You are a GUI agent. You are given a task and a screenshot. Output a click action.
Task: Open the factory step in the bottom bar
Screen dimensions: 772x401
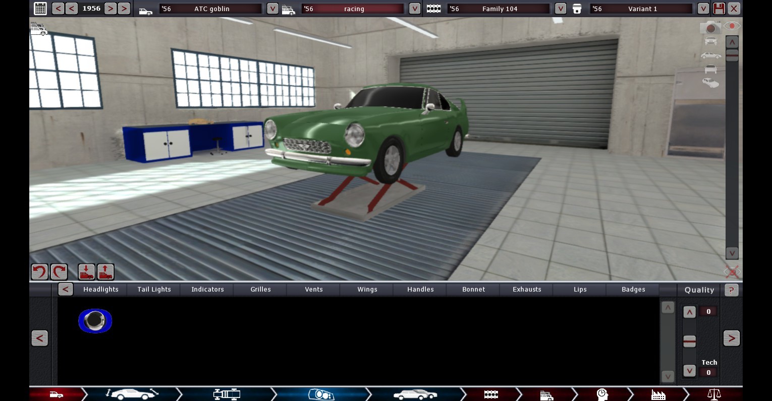click(x=658, y=394)
